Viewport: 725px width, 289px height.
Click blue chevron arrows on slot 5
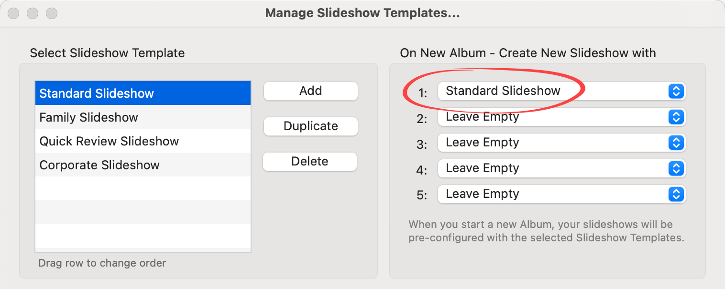[675, 194]
